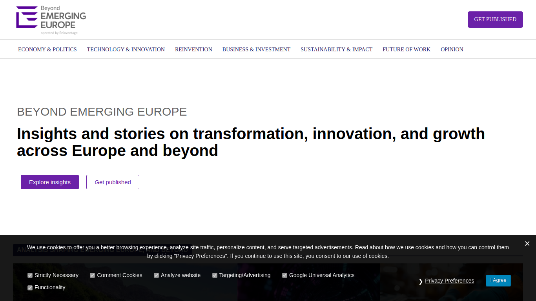Viewport: 536px width, 301px height.
Task: Toggle the Strictly Necessary checkbox
Action: pos(30,276)
